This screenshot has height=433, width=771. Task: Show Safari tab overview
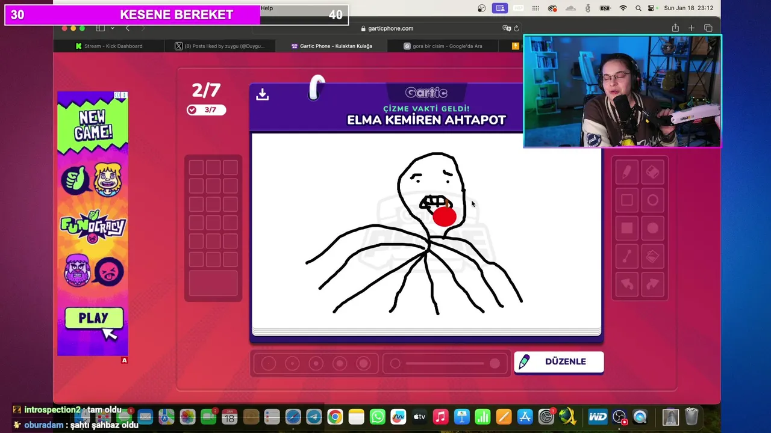[x=708, y=28]
